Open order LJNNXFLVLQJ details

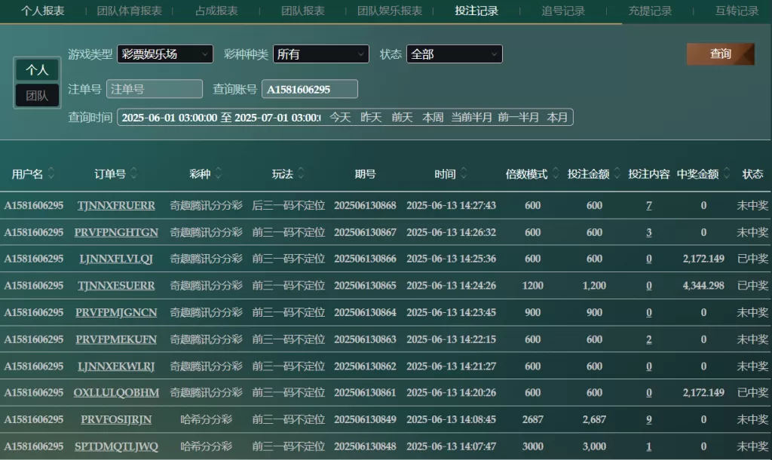(116, 259)
